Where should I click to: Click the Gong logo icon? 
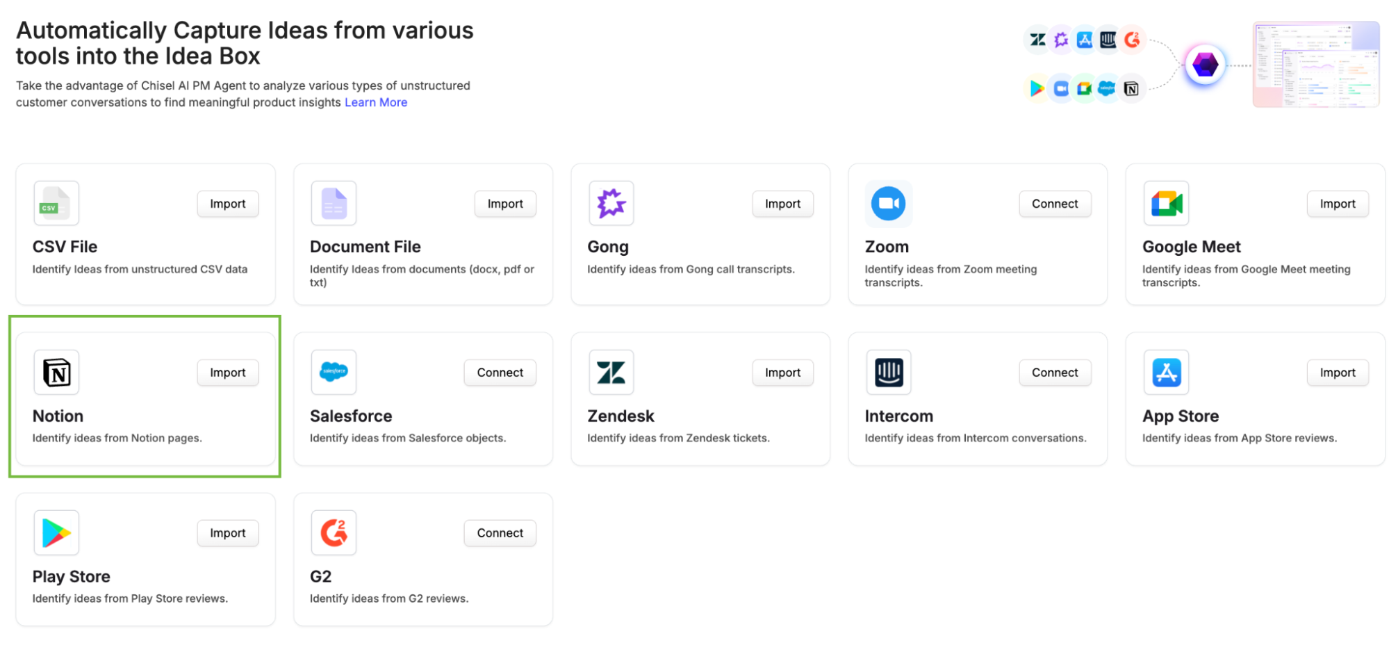[x=611, y=204]
